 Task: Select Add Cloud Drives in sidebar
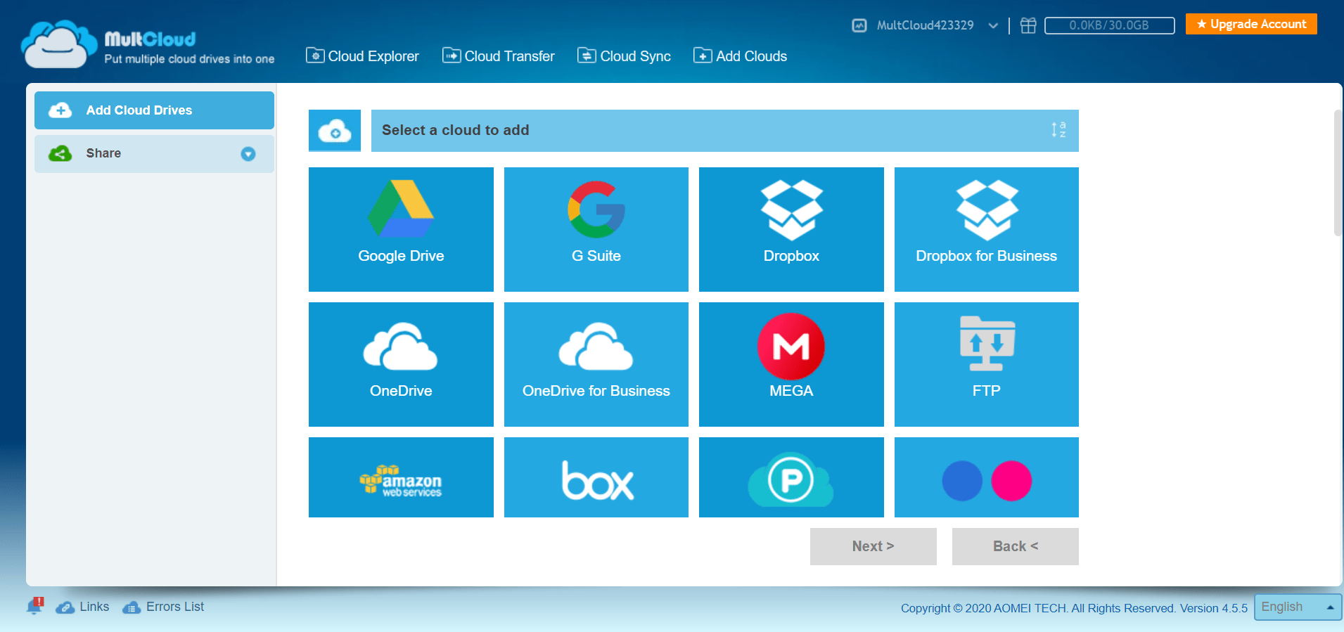coord(154,110)
